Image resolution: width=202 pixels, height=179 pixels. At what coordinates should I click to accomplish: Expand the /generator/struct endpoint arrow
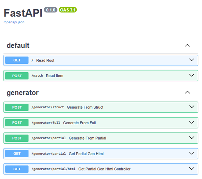click(x=191, y=107)
